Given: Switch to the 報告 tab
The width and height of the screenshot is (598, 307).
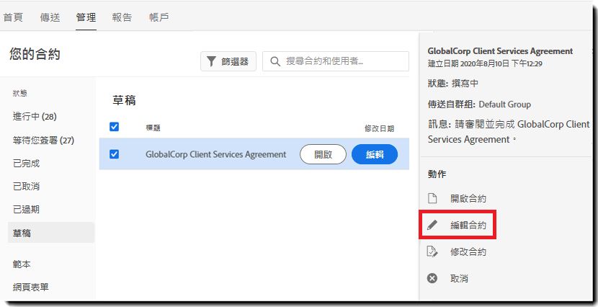Looking at the screenshot, I should (x=122, y=17).
